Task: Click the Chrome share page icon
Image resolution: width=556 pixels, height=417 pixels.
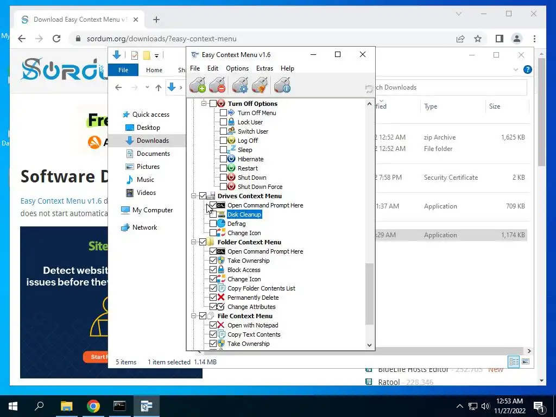Action: (460, 39)
